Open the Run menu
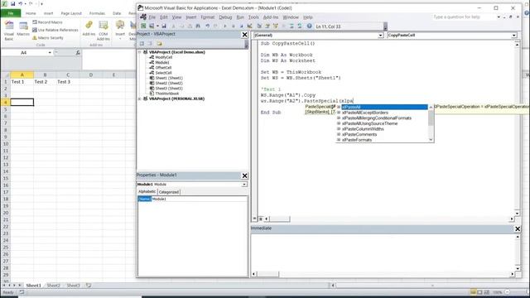 [x=240, y=17]
